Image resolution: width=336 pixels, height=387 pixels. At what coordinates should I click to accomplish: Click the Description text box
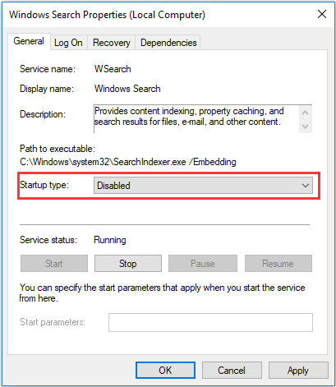[196, 118]
